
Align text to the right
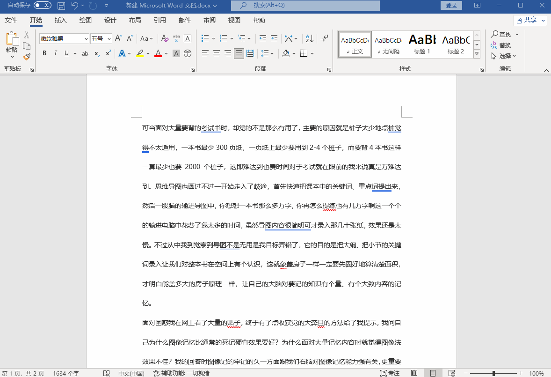click(x=228, y=53)
